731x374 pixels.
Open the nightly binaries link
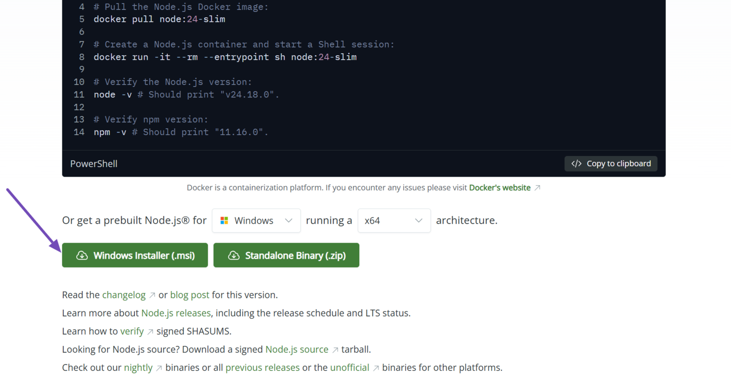tap(138, 368)
